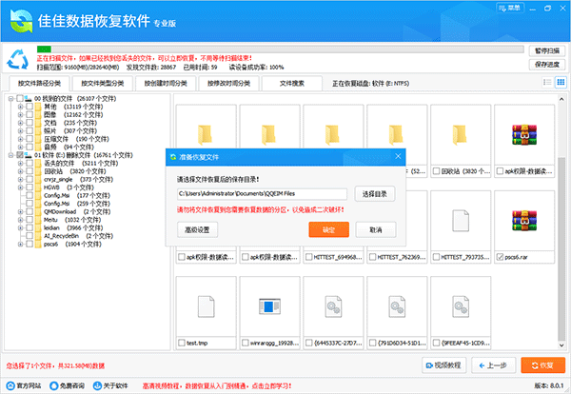The width and height of the screenshot is (571, 394).
Task: Collapse the 01 软件 (E:) 删除文件 node
Action: point(10,155)
